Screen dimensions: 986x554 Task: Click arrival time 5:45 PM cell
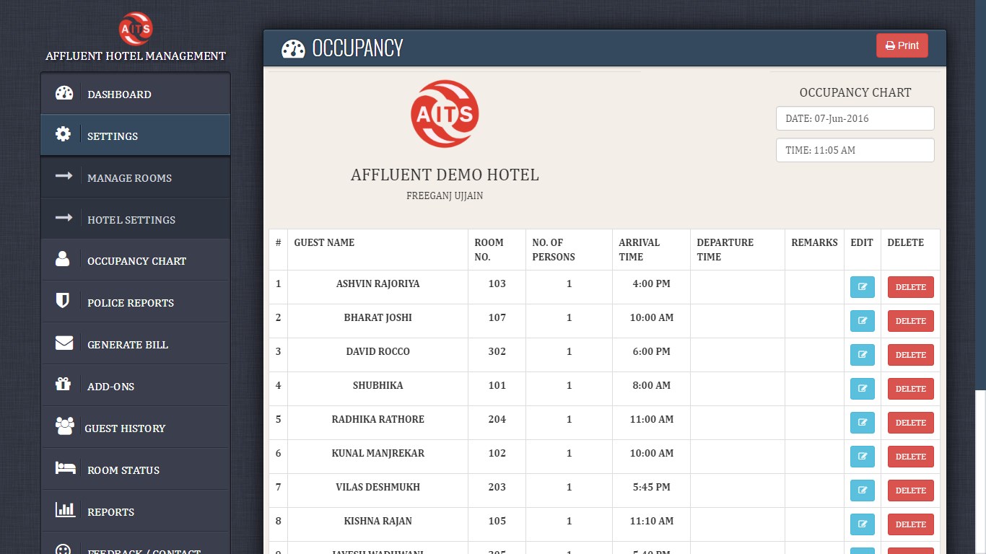(651, 491)
